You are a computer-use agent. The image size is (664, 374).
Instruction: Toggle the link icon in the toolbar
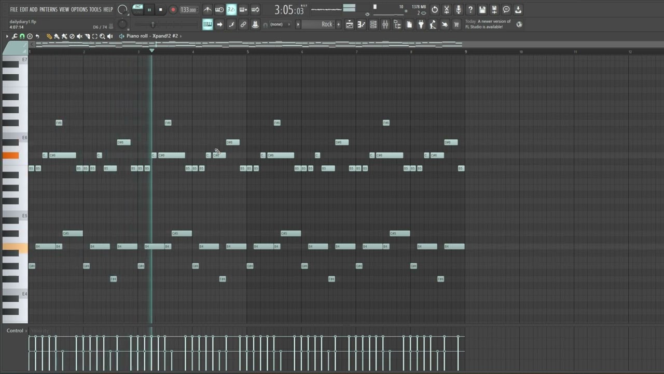tap(243, 24)
